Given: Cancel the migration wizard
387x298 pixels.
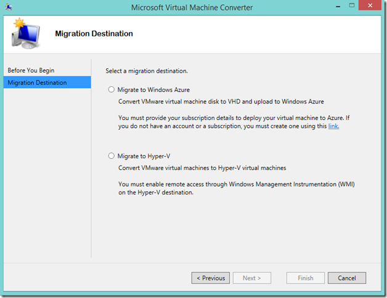Looking at the screenshot, I should tap(347, 278).
